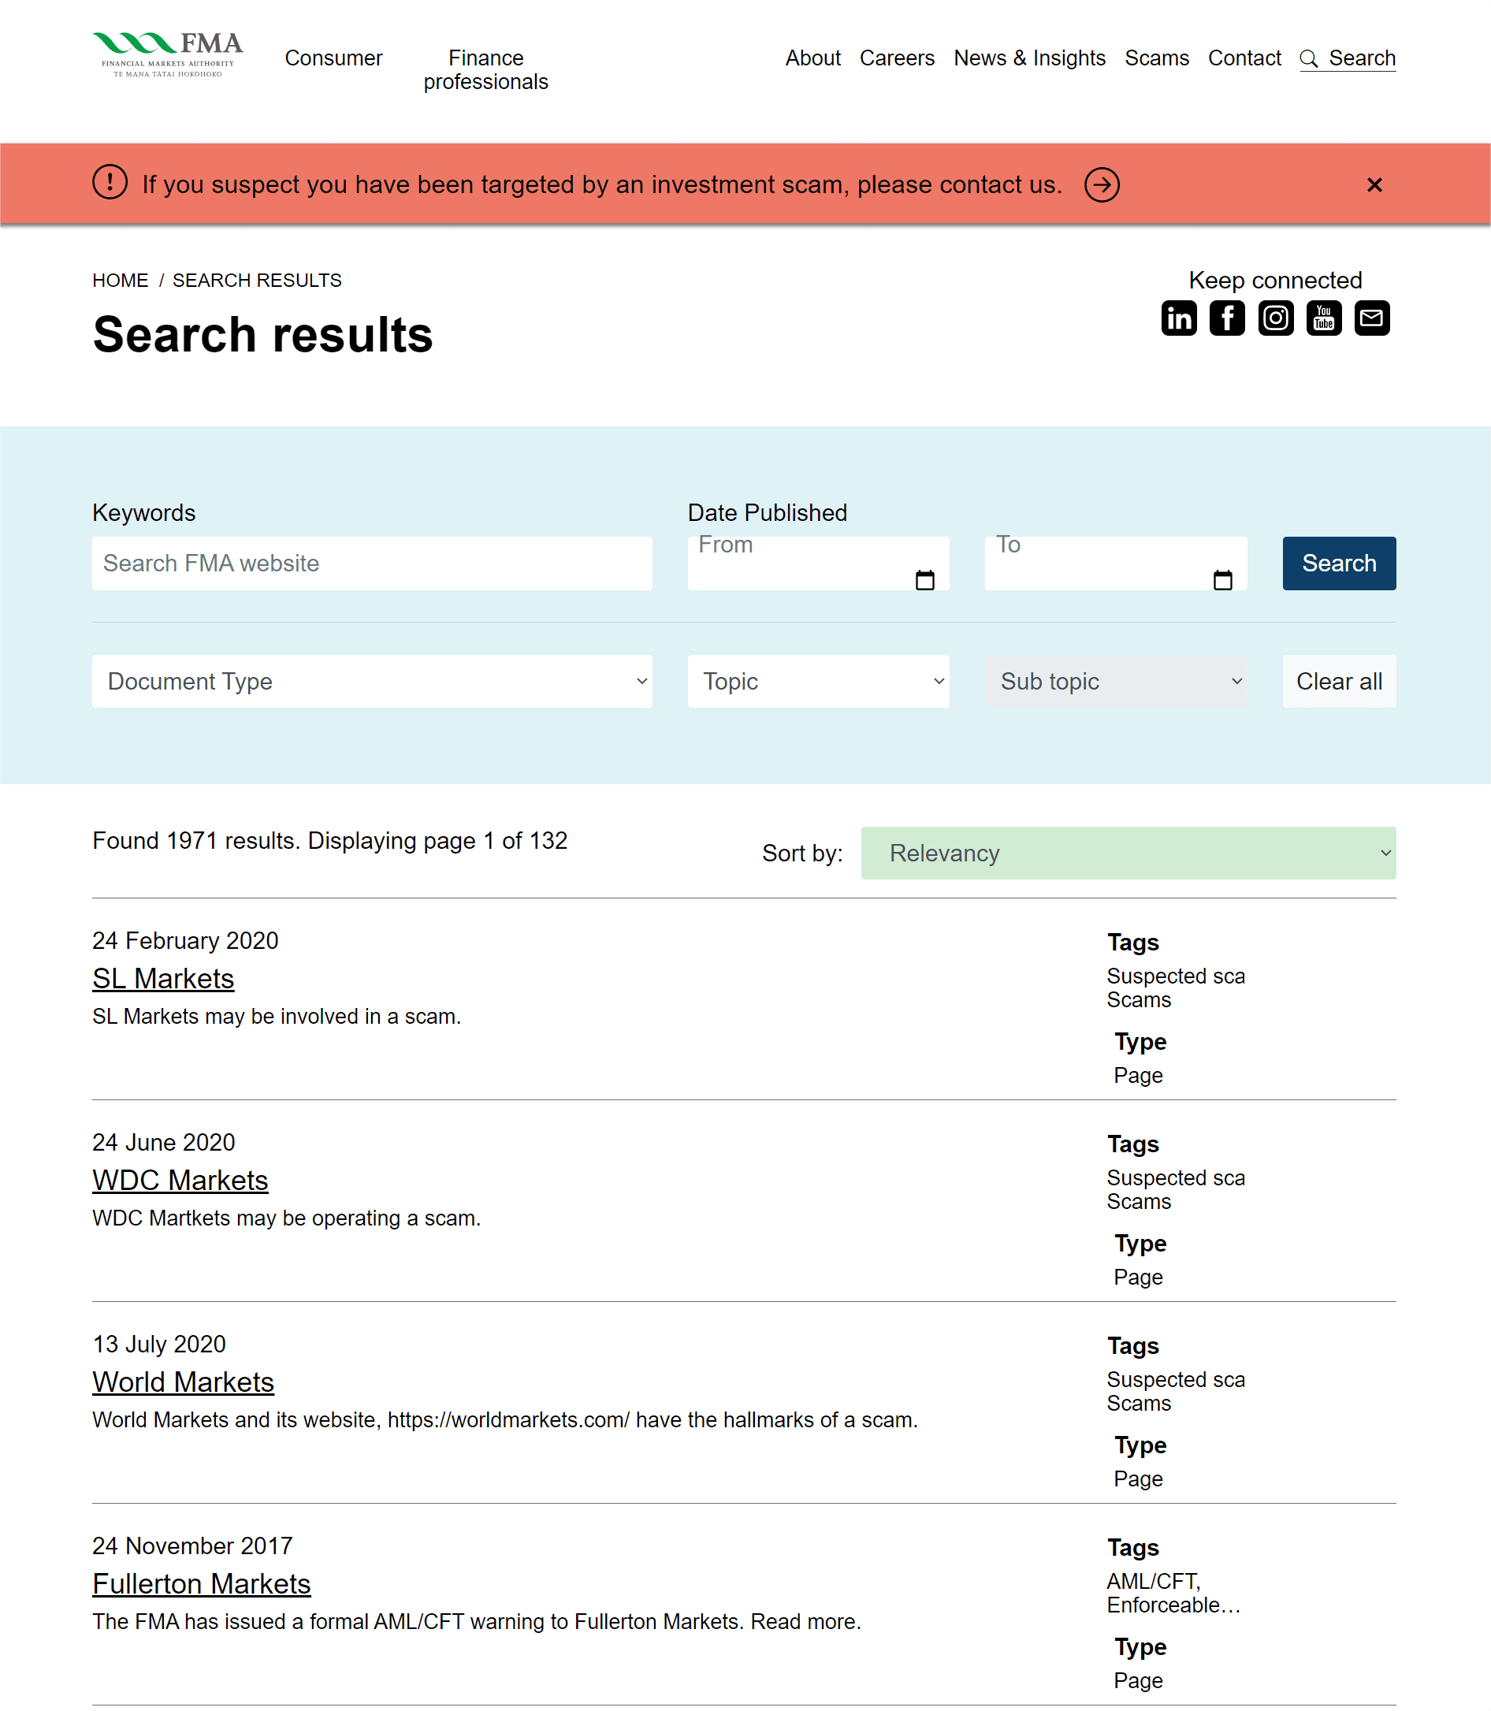Open the Fullerton Markets result
This screenshot has height=1711, width=1491.
(x=202, y=1583)
